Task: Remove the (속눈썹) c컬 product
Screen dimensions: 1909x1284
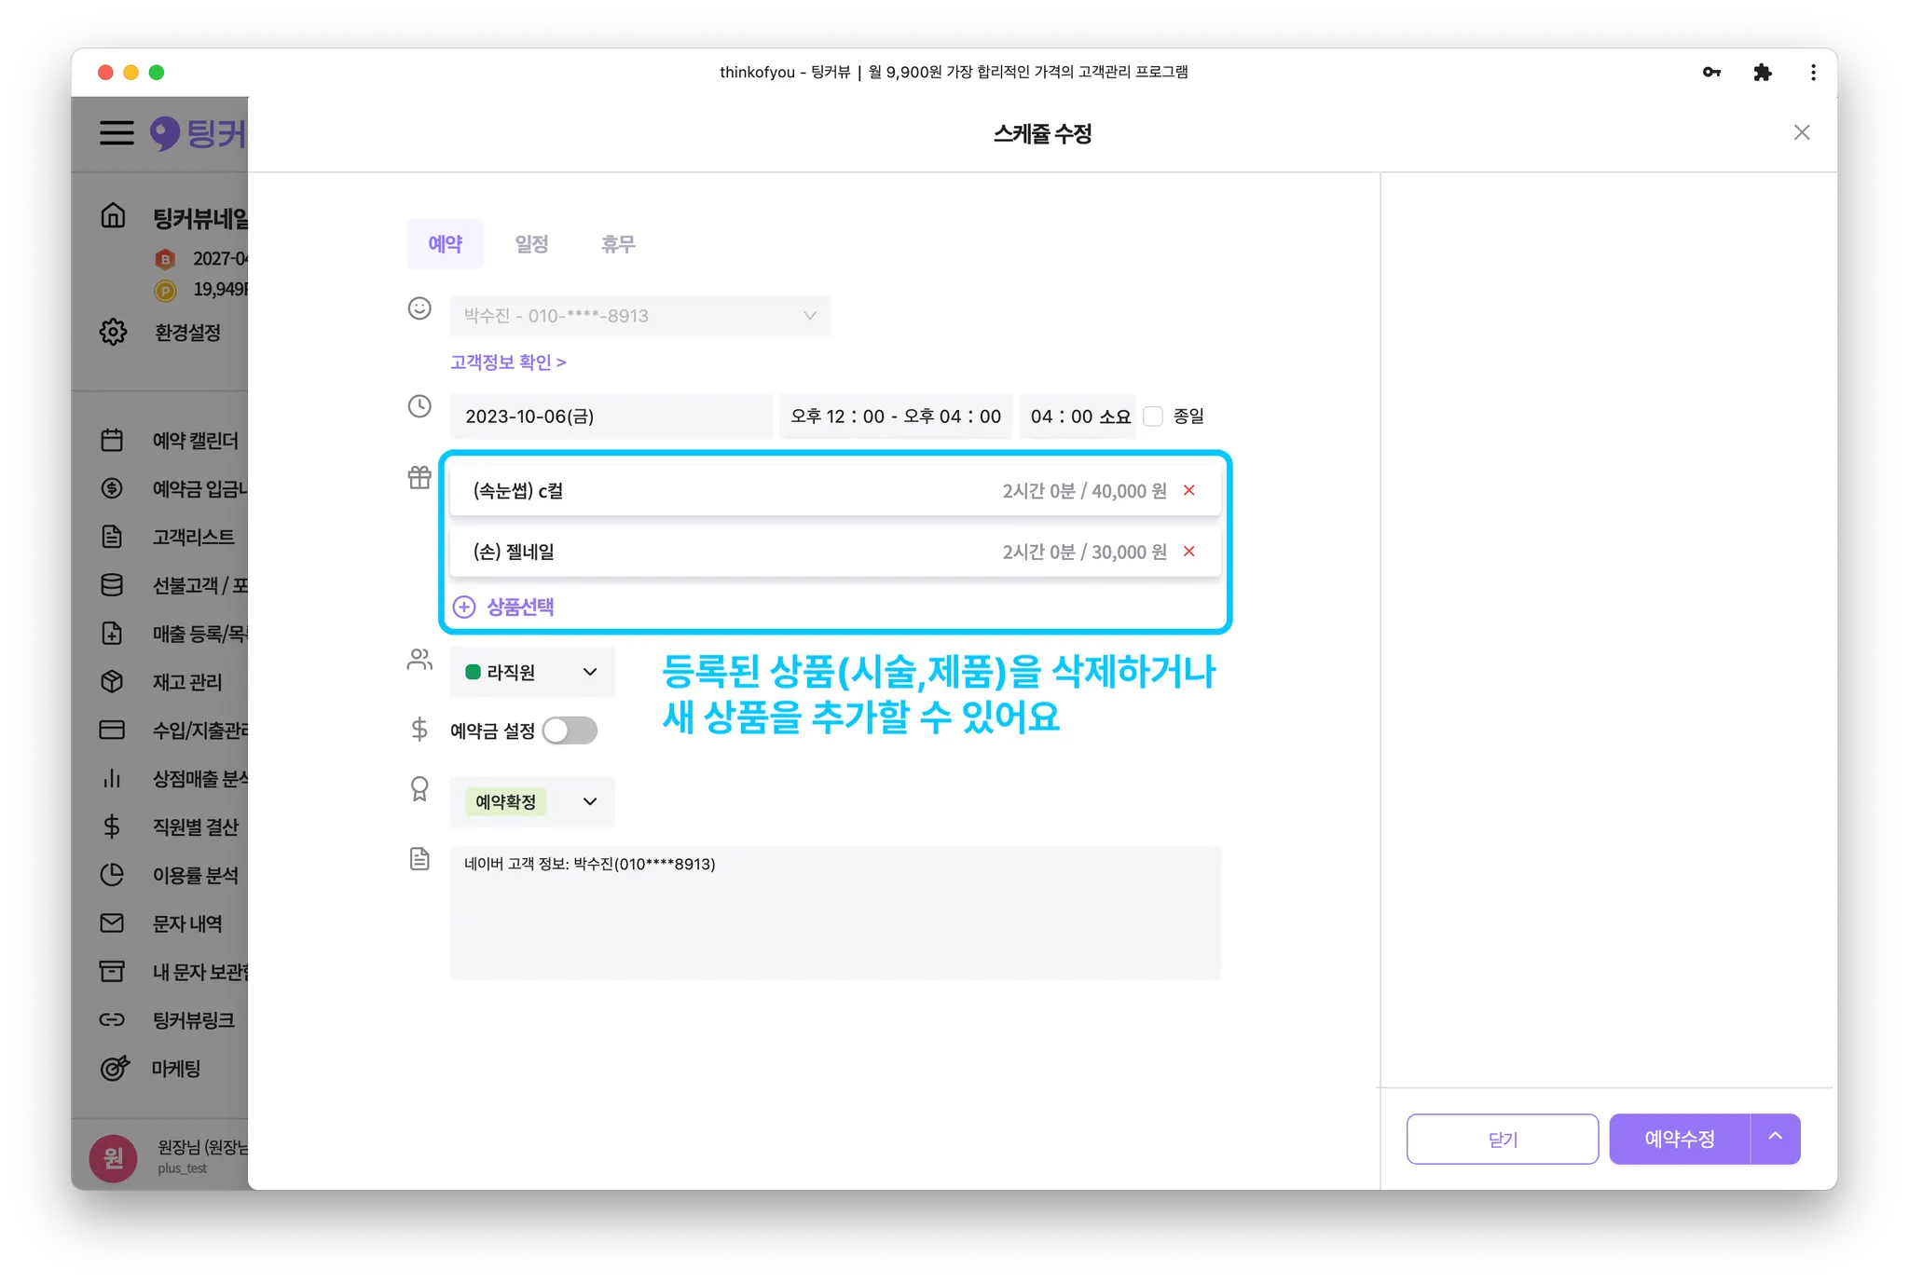Action: [x=1188, y=490]
